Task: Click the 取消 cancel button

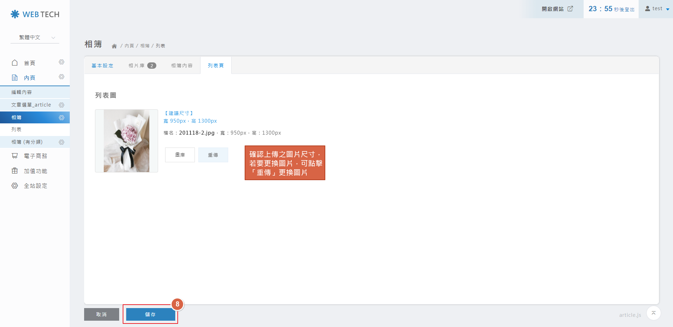Action: 101,314
